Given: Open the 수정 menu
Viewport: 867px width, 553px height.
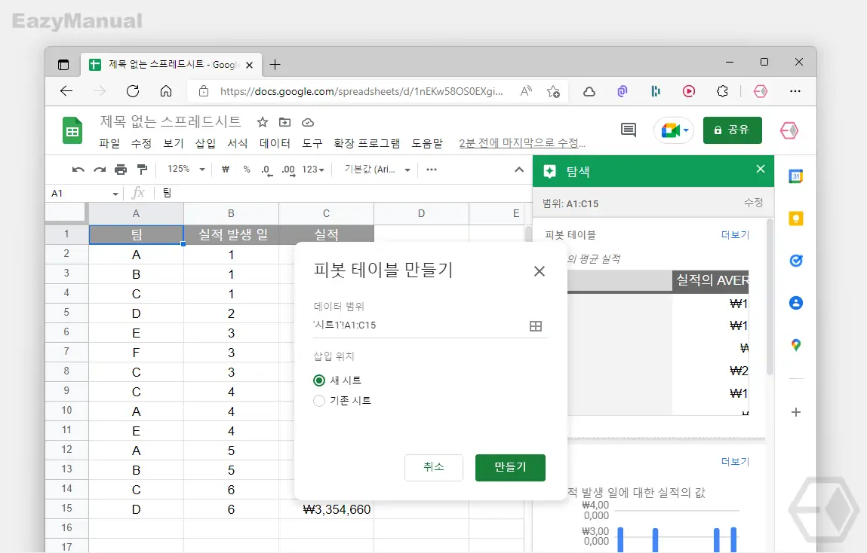Looking at the screenshot, I should click(141, 143).
